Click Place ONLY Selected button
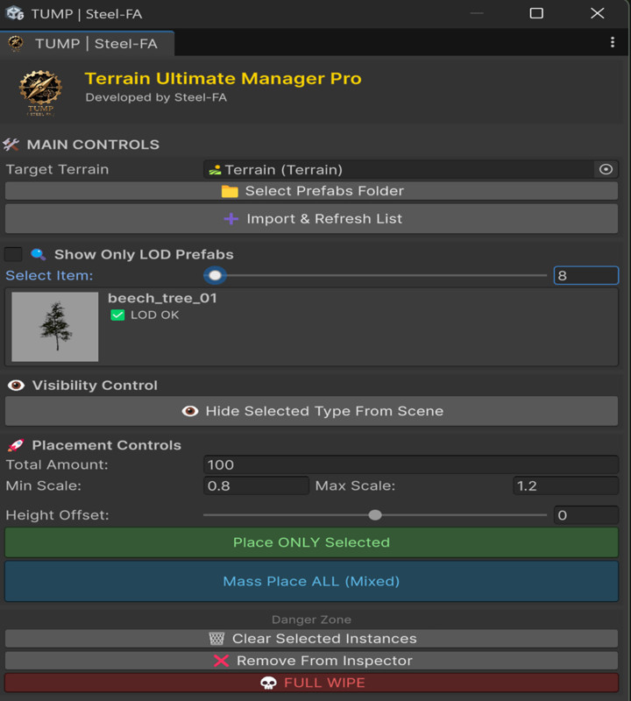631x701 pixels. (312, 542)
